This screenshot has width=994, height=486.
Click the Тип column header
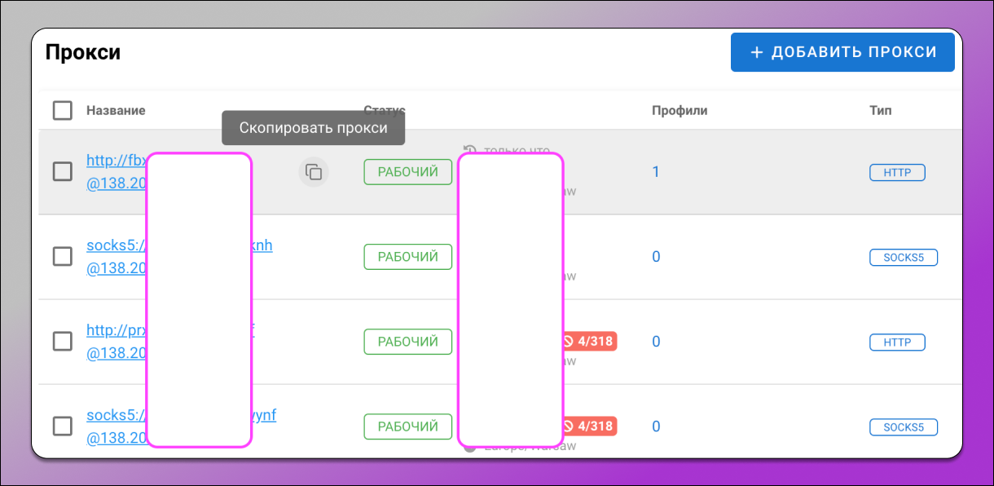880,110
